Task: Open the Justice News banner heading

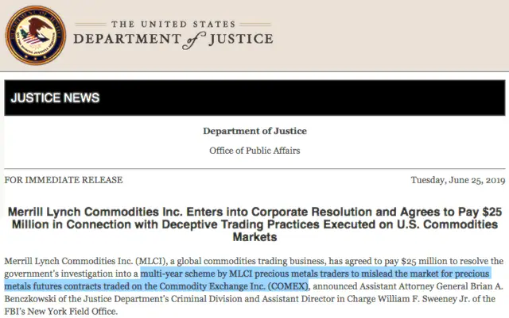Action: [x=55, y=98]
